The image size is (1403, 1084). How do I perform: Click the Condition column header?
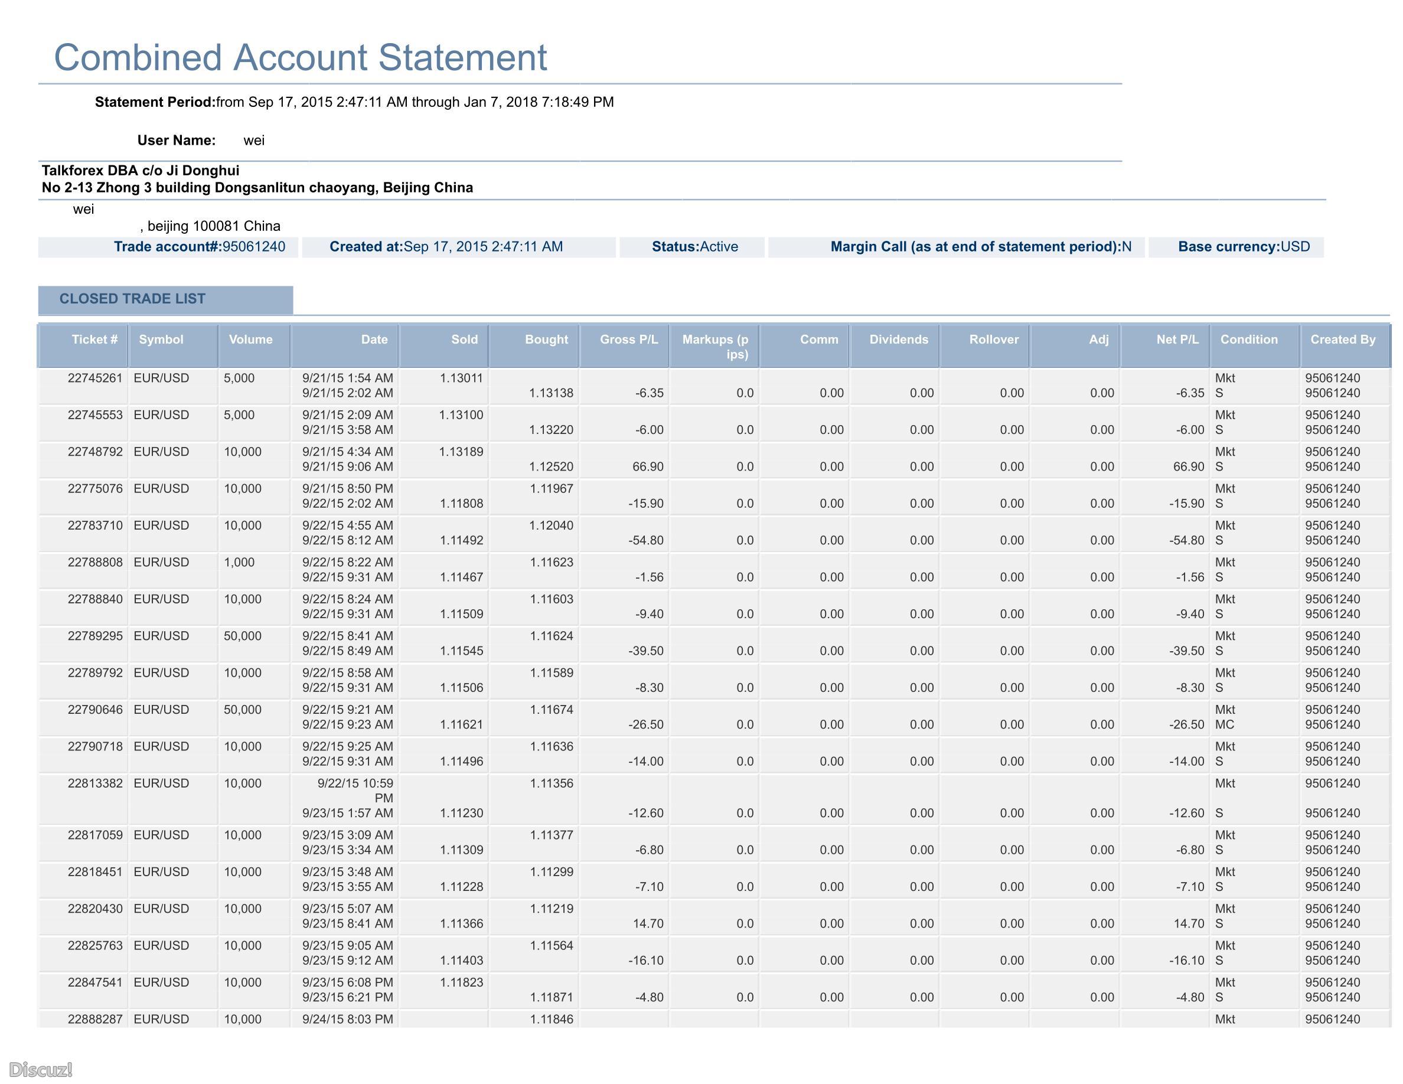click(x=1255, y=346)
